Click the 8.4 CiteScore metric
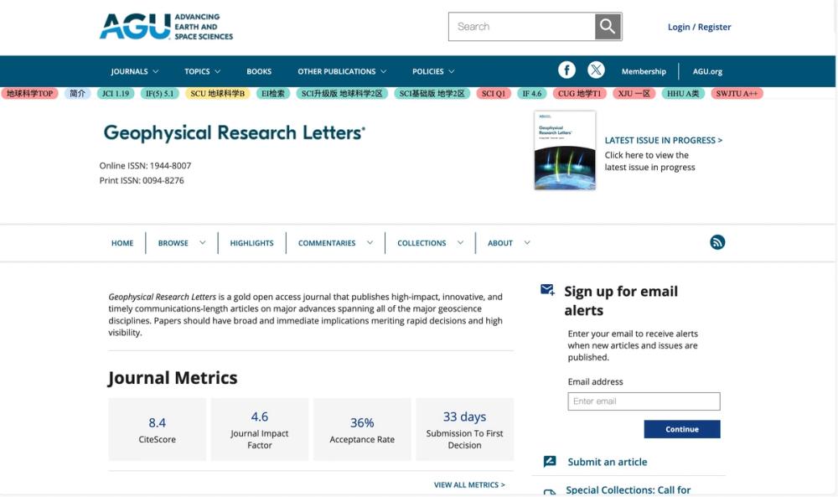Image resolution: width=838 pixels, height=497 pixels. pyautogui.click(x=158, y=430)
